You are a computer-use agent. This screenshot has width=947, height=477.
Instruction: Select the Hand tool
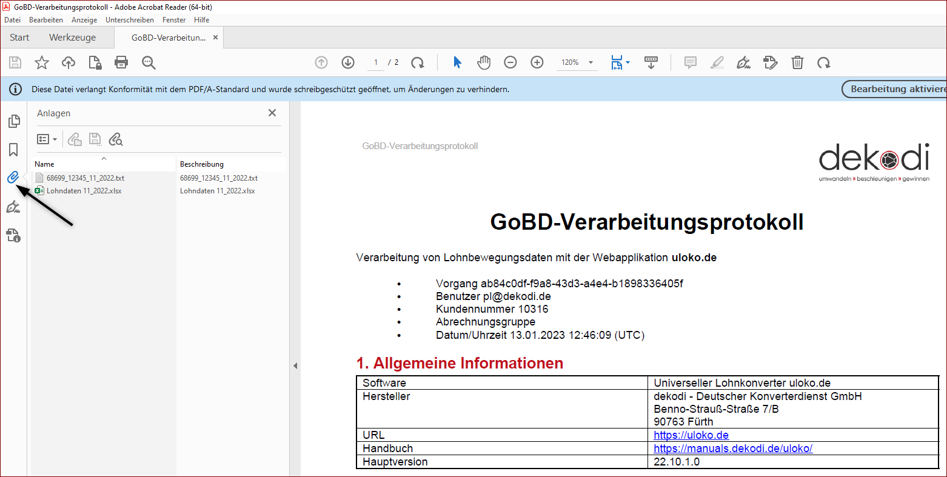coord(483,62)
